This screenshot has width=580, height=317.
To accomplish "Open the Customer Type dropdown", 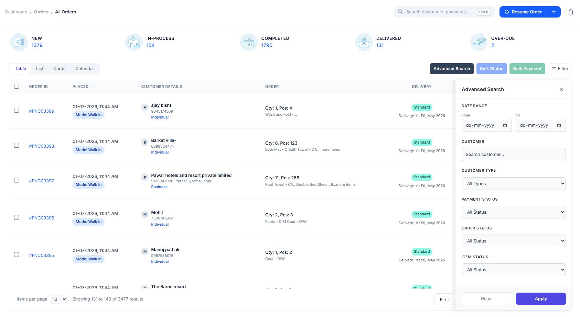I will point(514,183).
